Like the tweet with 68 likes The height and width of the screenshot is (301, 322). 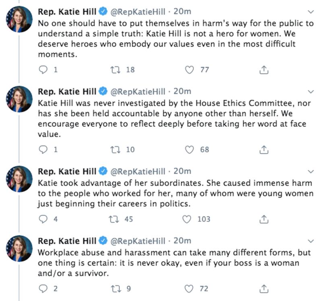tap(189, 150)
